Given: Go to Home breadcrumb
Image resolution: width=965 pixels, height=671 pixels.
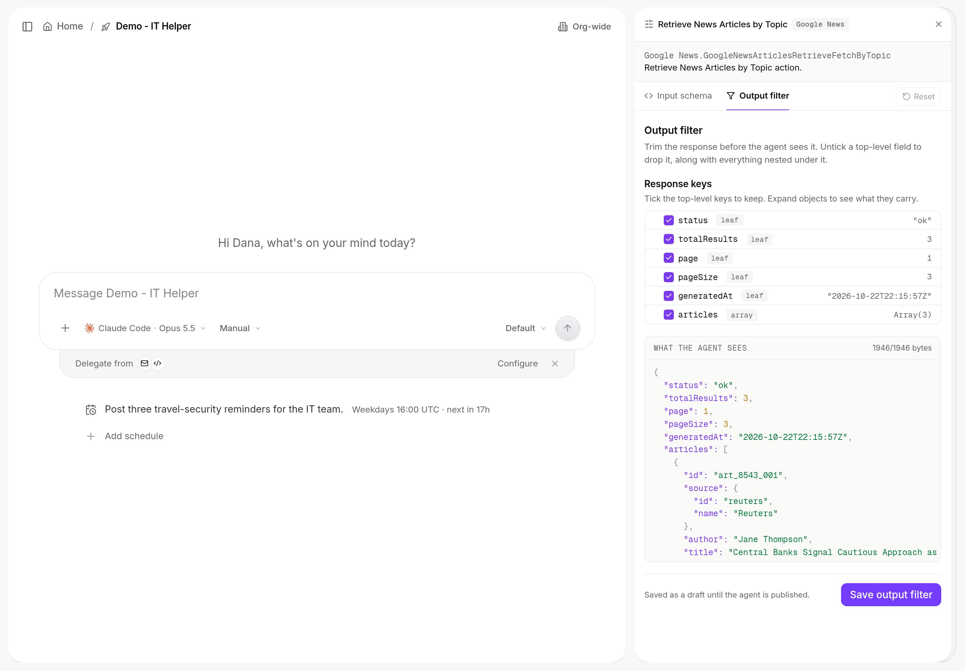Looking at the screenshot, I should (x=63, y=26).
